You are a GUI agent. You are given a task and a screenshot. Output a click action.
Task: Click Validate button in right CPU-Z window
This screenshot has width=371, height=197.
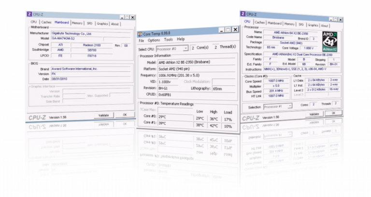click(314, 114)
